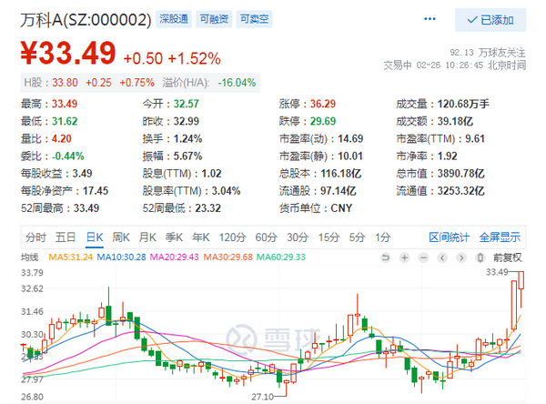The image size is (546, 404).
Task: Open the three-dots more options menu
Action: click(x=430, y=19)
